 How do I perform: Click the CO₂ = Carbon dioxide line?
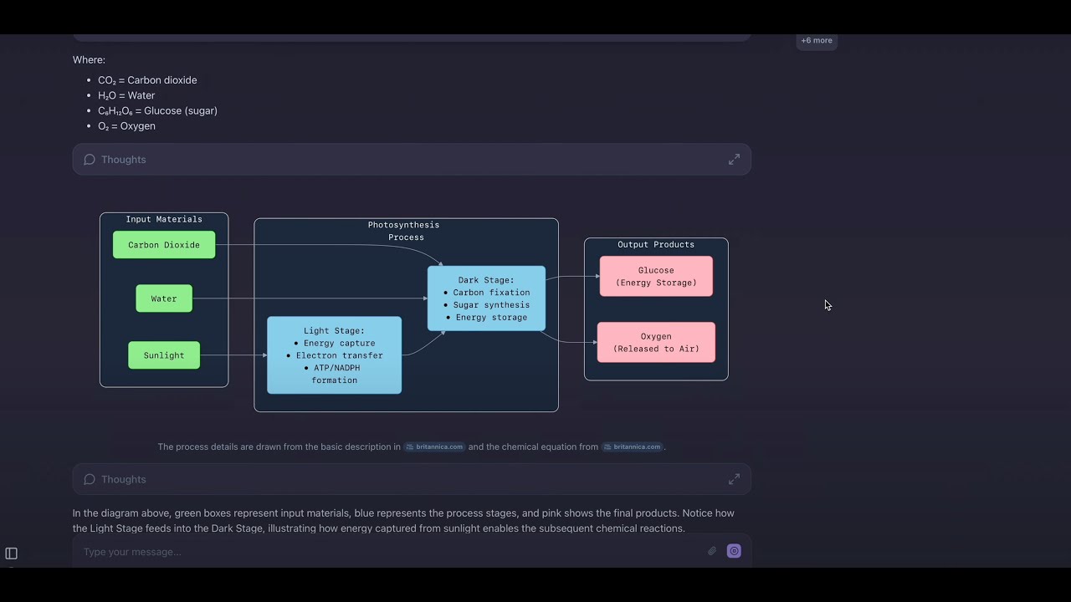147,80
